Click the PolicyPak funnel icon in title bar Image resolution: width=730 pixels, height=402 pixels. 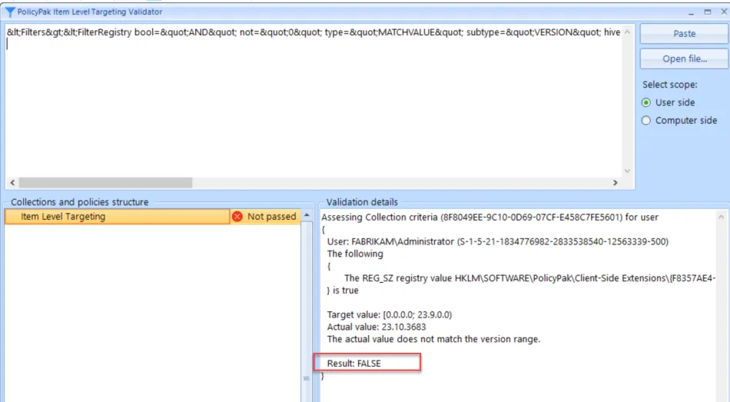(x=9, y=12)
